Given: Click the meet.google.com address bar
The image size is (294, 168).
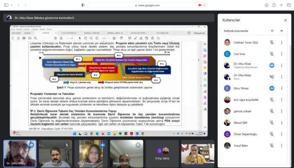Looking at the screenshot, I should [147, 5].
